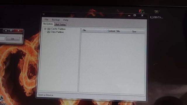Sort by the Content Title column header
This screenshot has height=105, width=187.
(x=119, y=31)
